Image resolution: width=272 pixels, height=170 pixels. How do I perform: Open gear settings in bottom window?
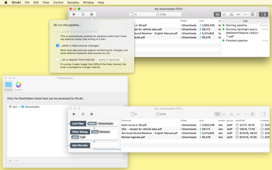91,114
